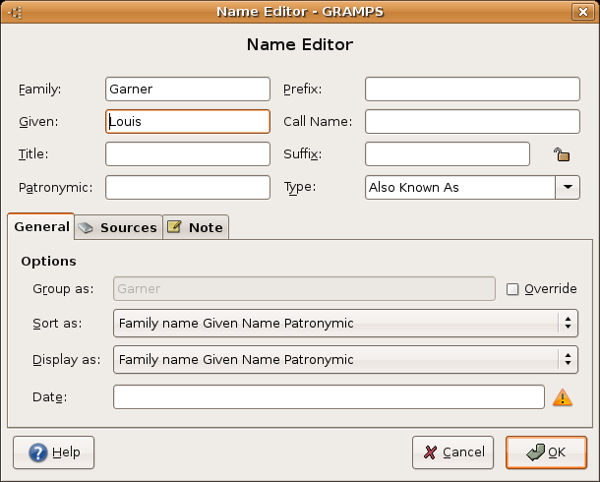Viewport: 600px width, 482px height.
Task: Click the Patronymic input field
Action: click(187, 187)
